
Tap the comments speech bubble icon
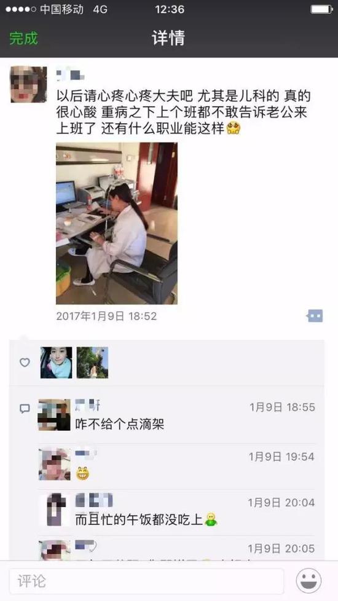point(25,409)
